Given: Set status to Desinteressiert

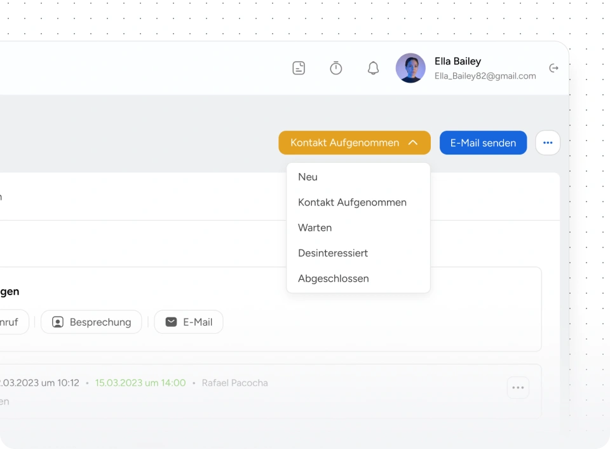Looking at the screenshot, I should point(333,253).
